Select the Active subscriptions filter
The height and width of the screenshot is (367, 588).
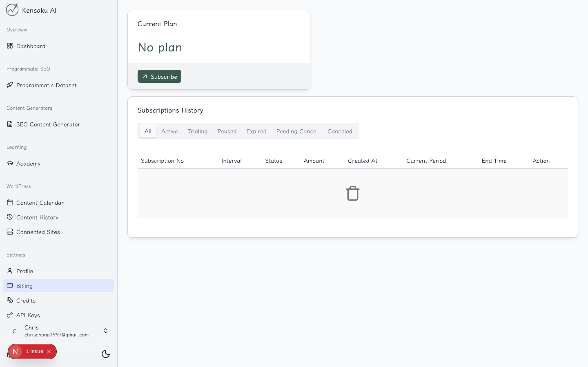point(169,131)
